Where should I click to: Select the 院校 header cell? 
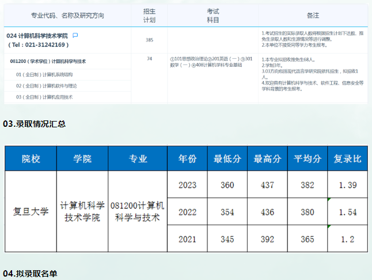pos(31,158)
